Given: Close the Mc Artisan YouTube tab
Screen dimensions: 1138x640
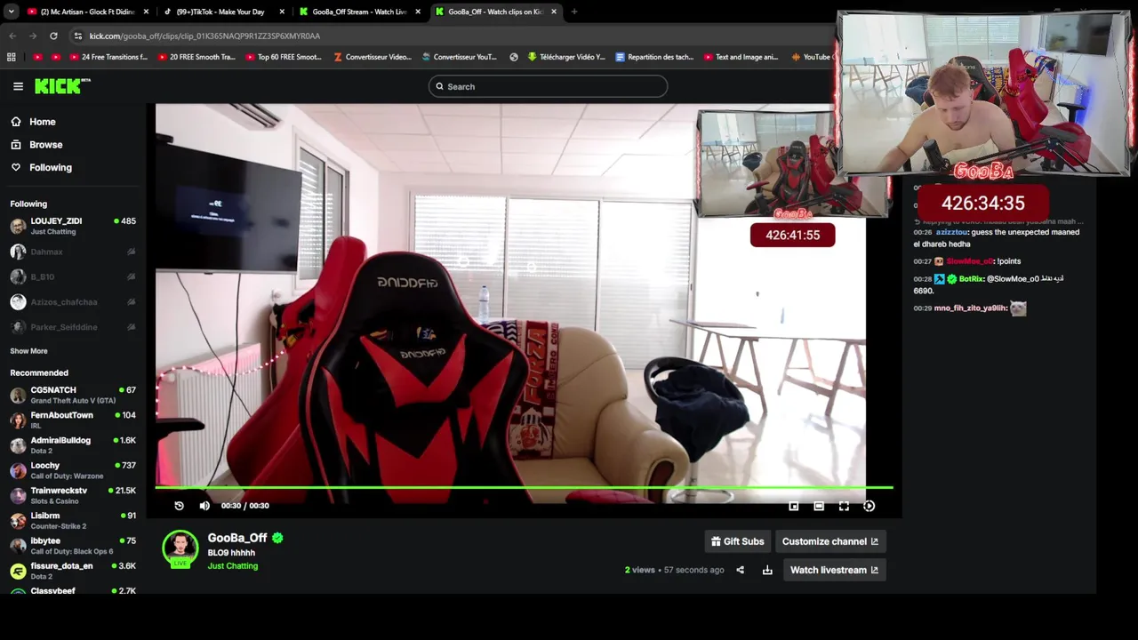Looking at the screenshot, I should click(145, 12).
